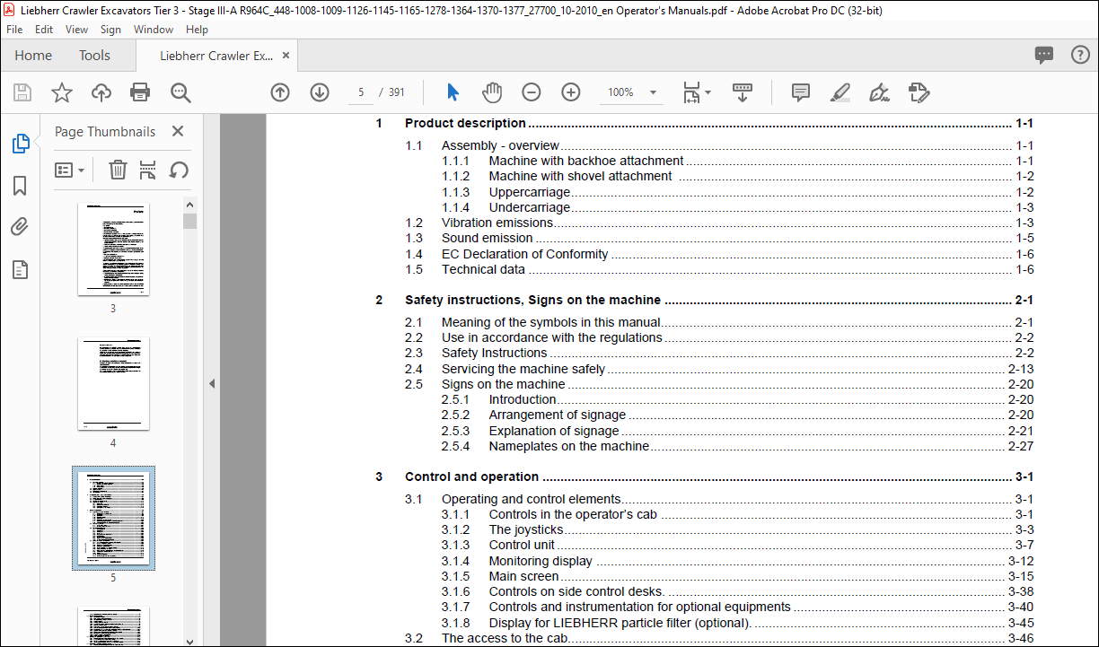
Task: Select the Liebherr Crawler document tab
Action: coord(216,56)
